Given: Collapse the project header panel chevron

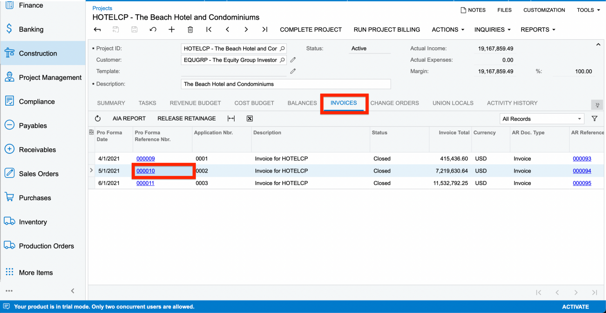Looking at the screenshot, I should point(598,44).
